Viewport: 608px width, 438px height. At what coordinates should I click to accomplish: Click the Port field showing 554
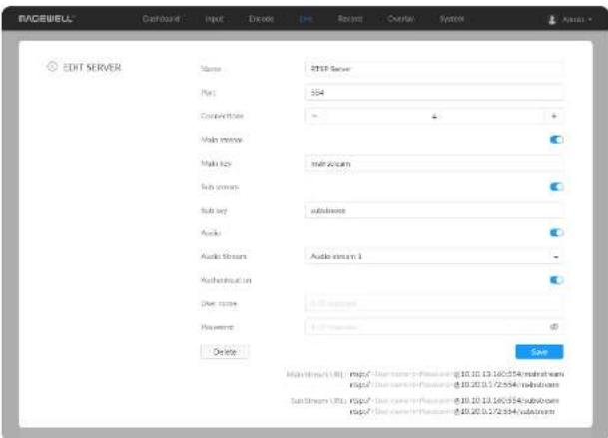click(x=434, y=92)
